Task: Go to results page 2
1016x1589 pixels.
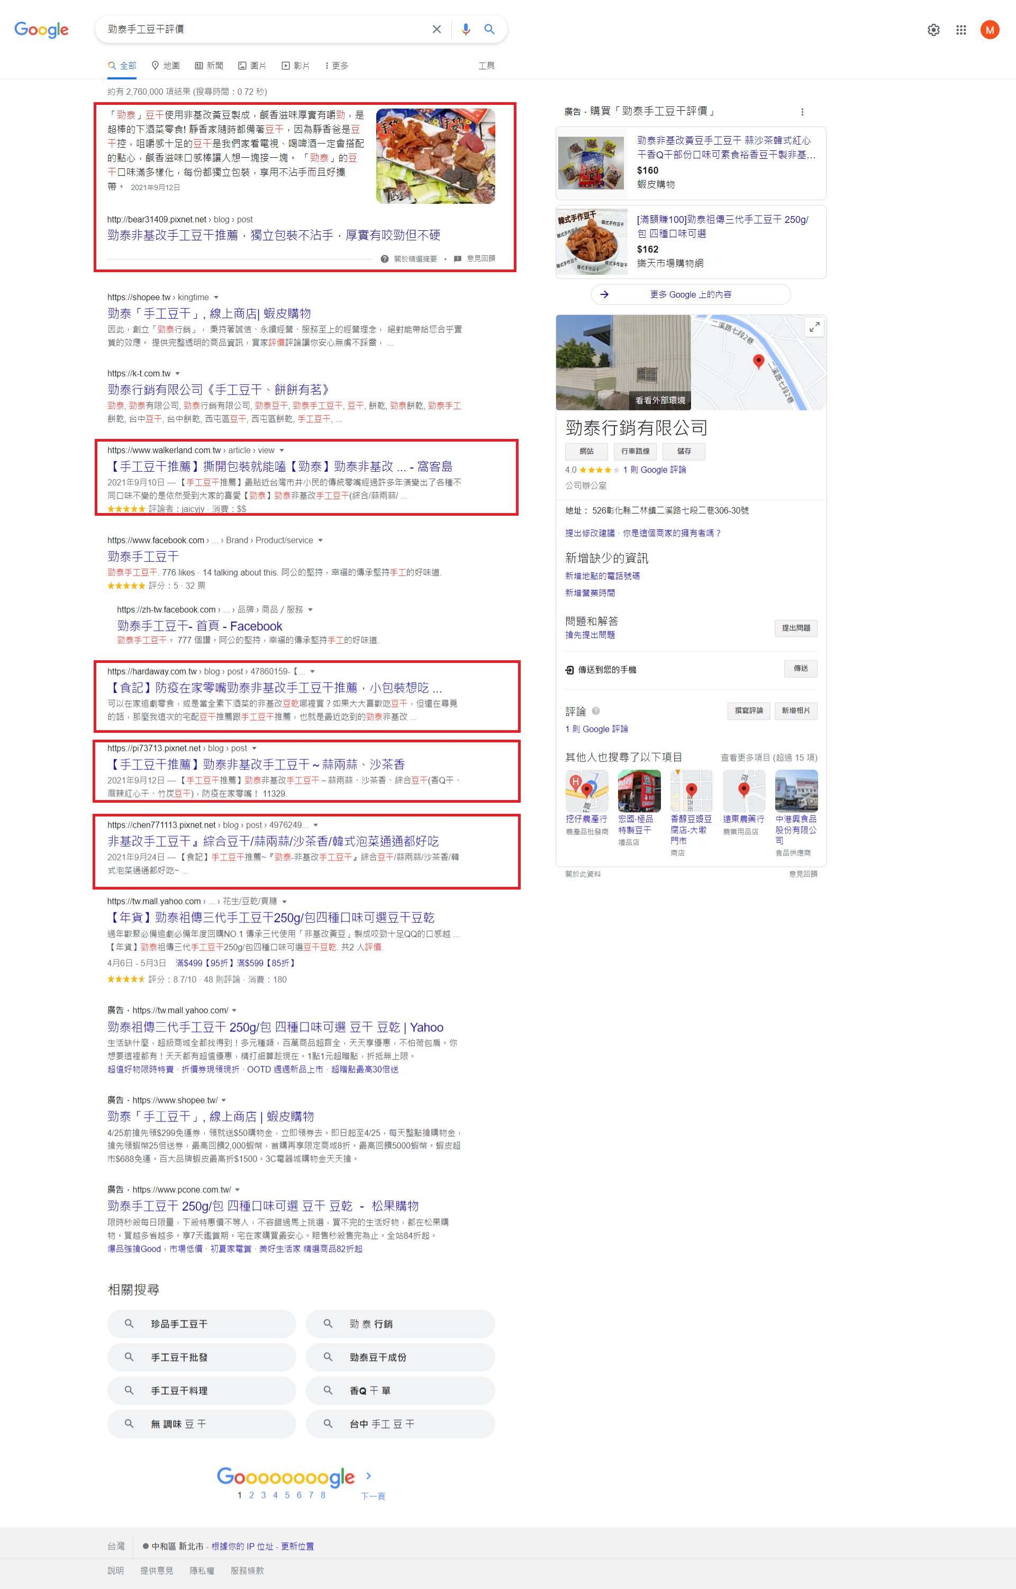Action: pos(251,1495)
